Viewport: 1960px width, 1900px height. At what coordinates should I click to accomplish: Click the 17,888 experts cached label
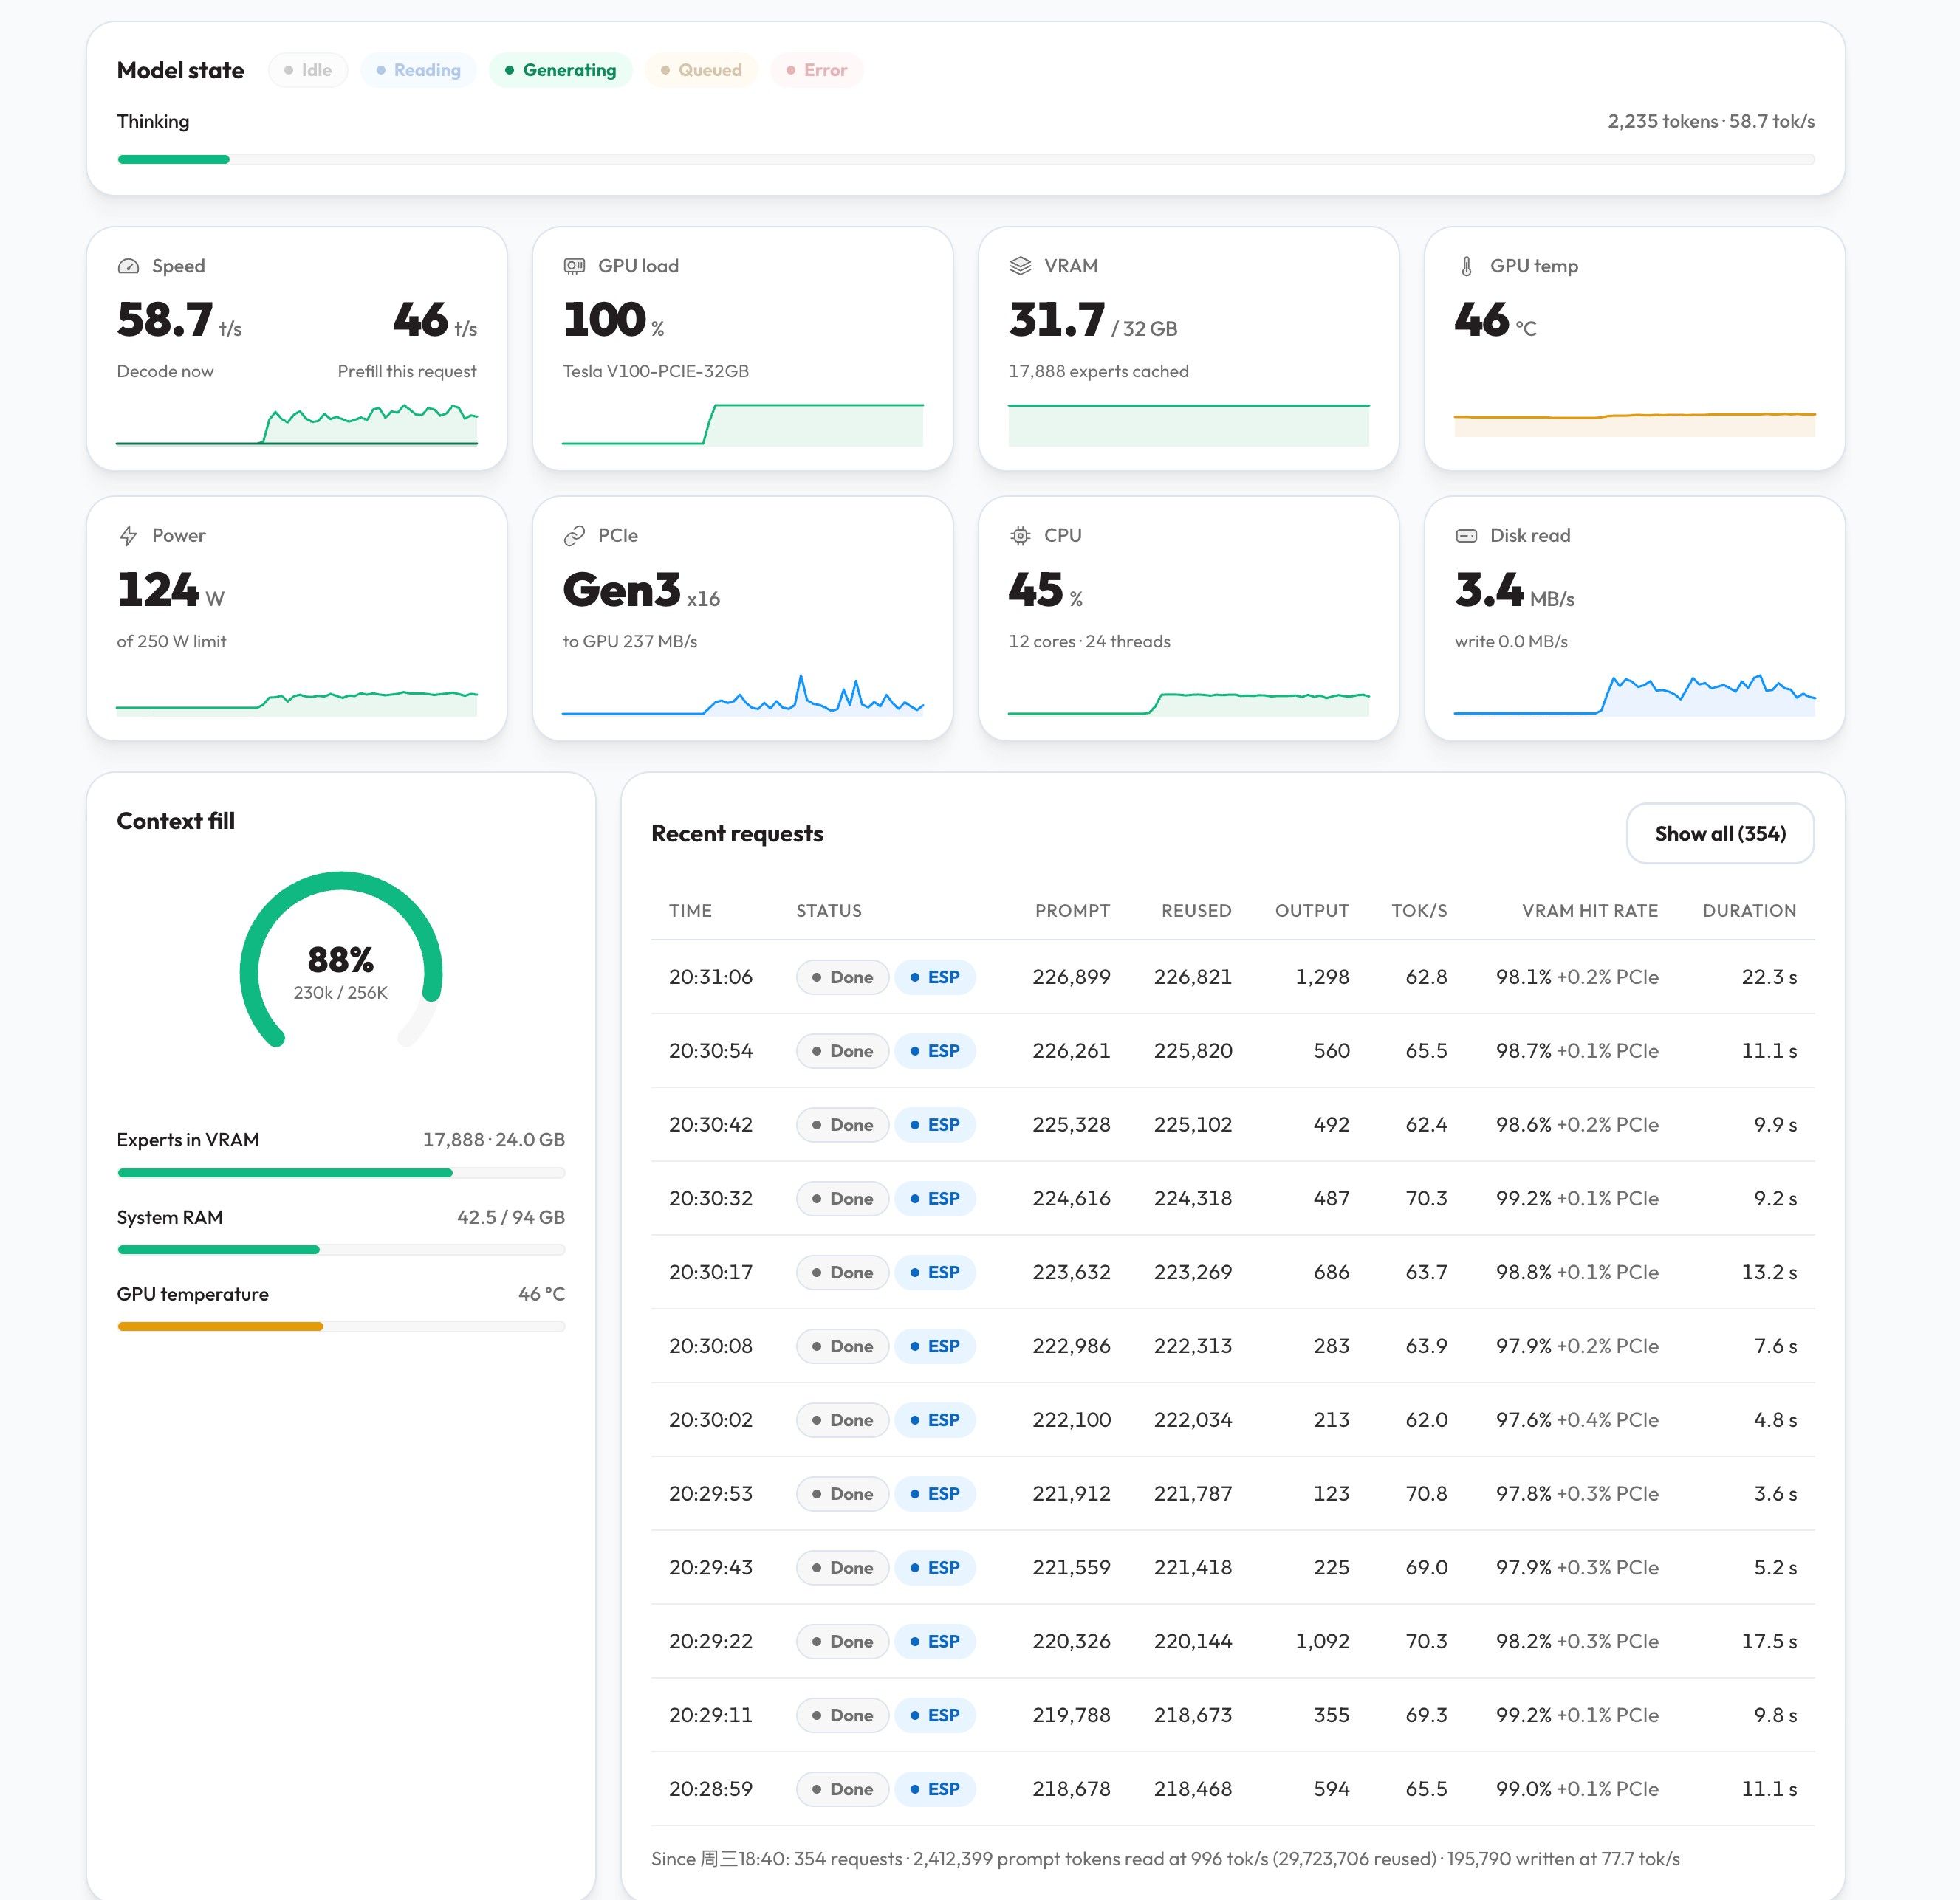click(x=1099, y=371)
